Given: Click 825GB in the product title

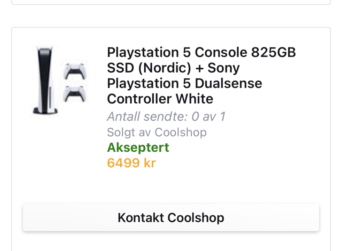Looking at the screenshot, I should [274, 52].
